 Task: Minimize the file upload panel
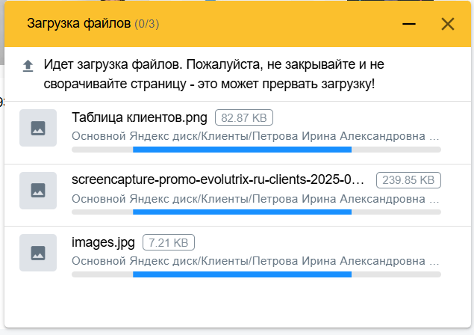[409, 24]
